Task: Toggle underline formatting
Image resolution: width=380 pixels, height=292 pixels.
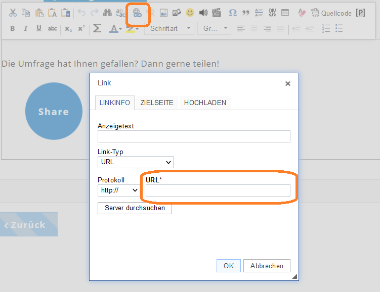Action: (39, 29)
